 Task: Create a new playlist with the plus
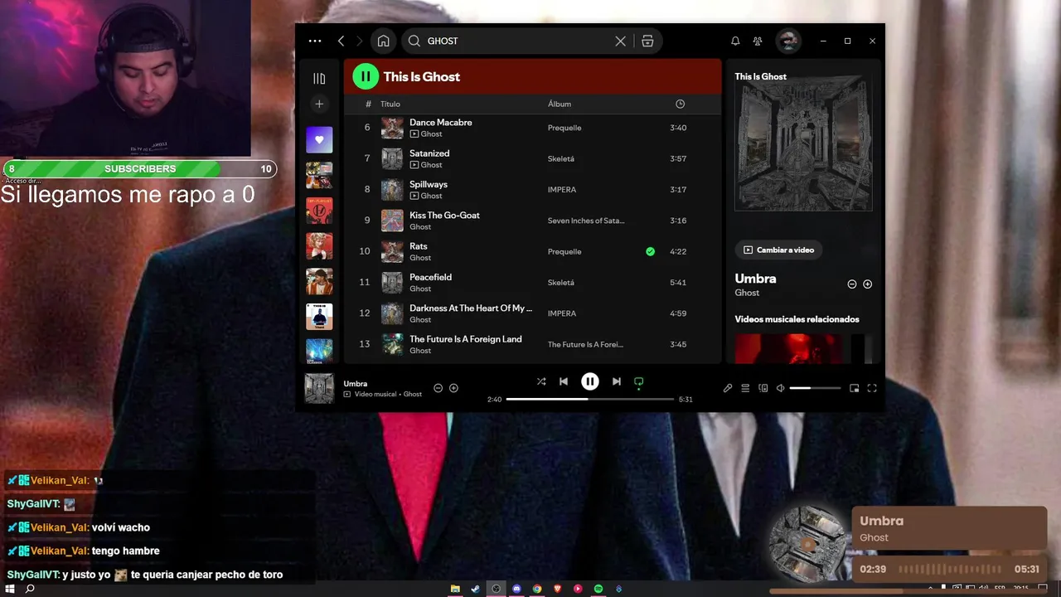tap(319, 104)
